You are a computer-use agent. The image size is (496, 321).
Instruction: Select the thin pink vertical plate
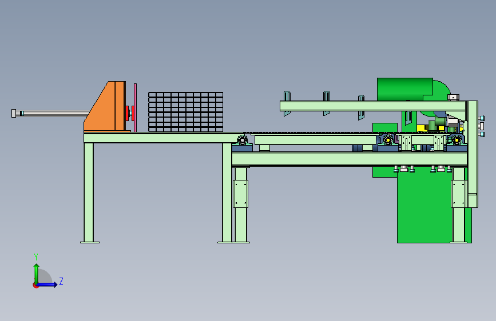pos(136,107)
